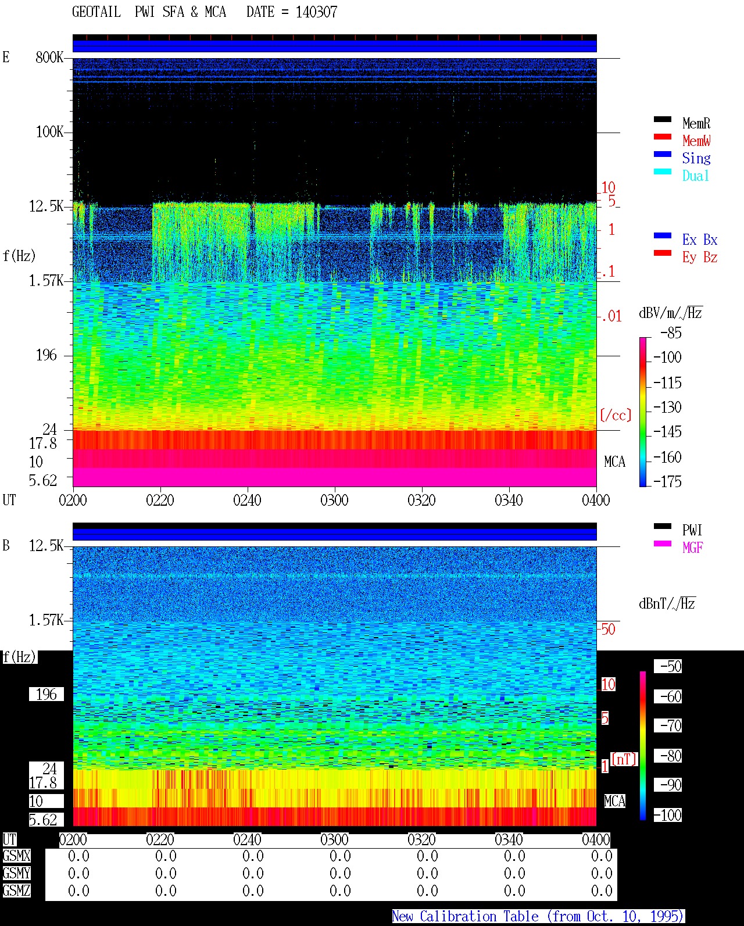Click the red '[/cc]' density unit label

coord(616,415)
